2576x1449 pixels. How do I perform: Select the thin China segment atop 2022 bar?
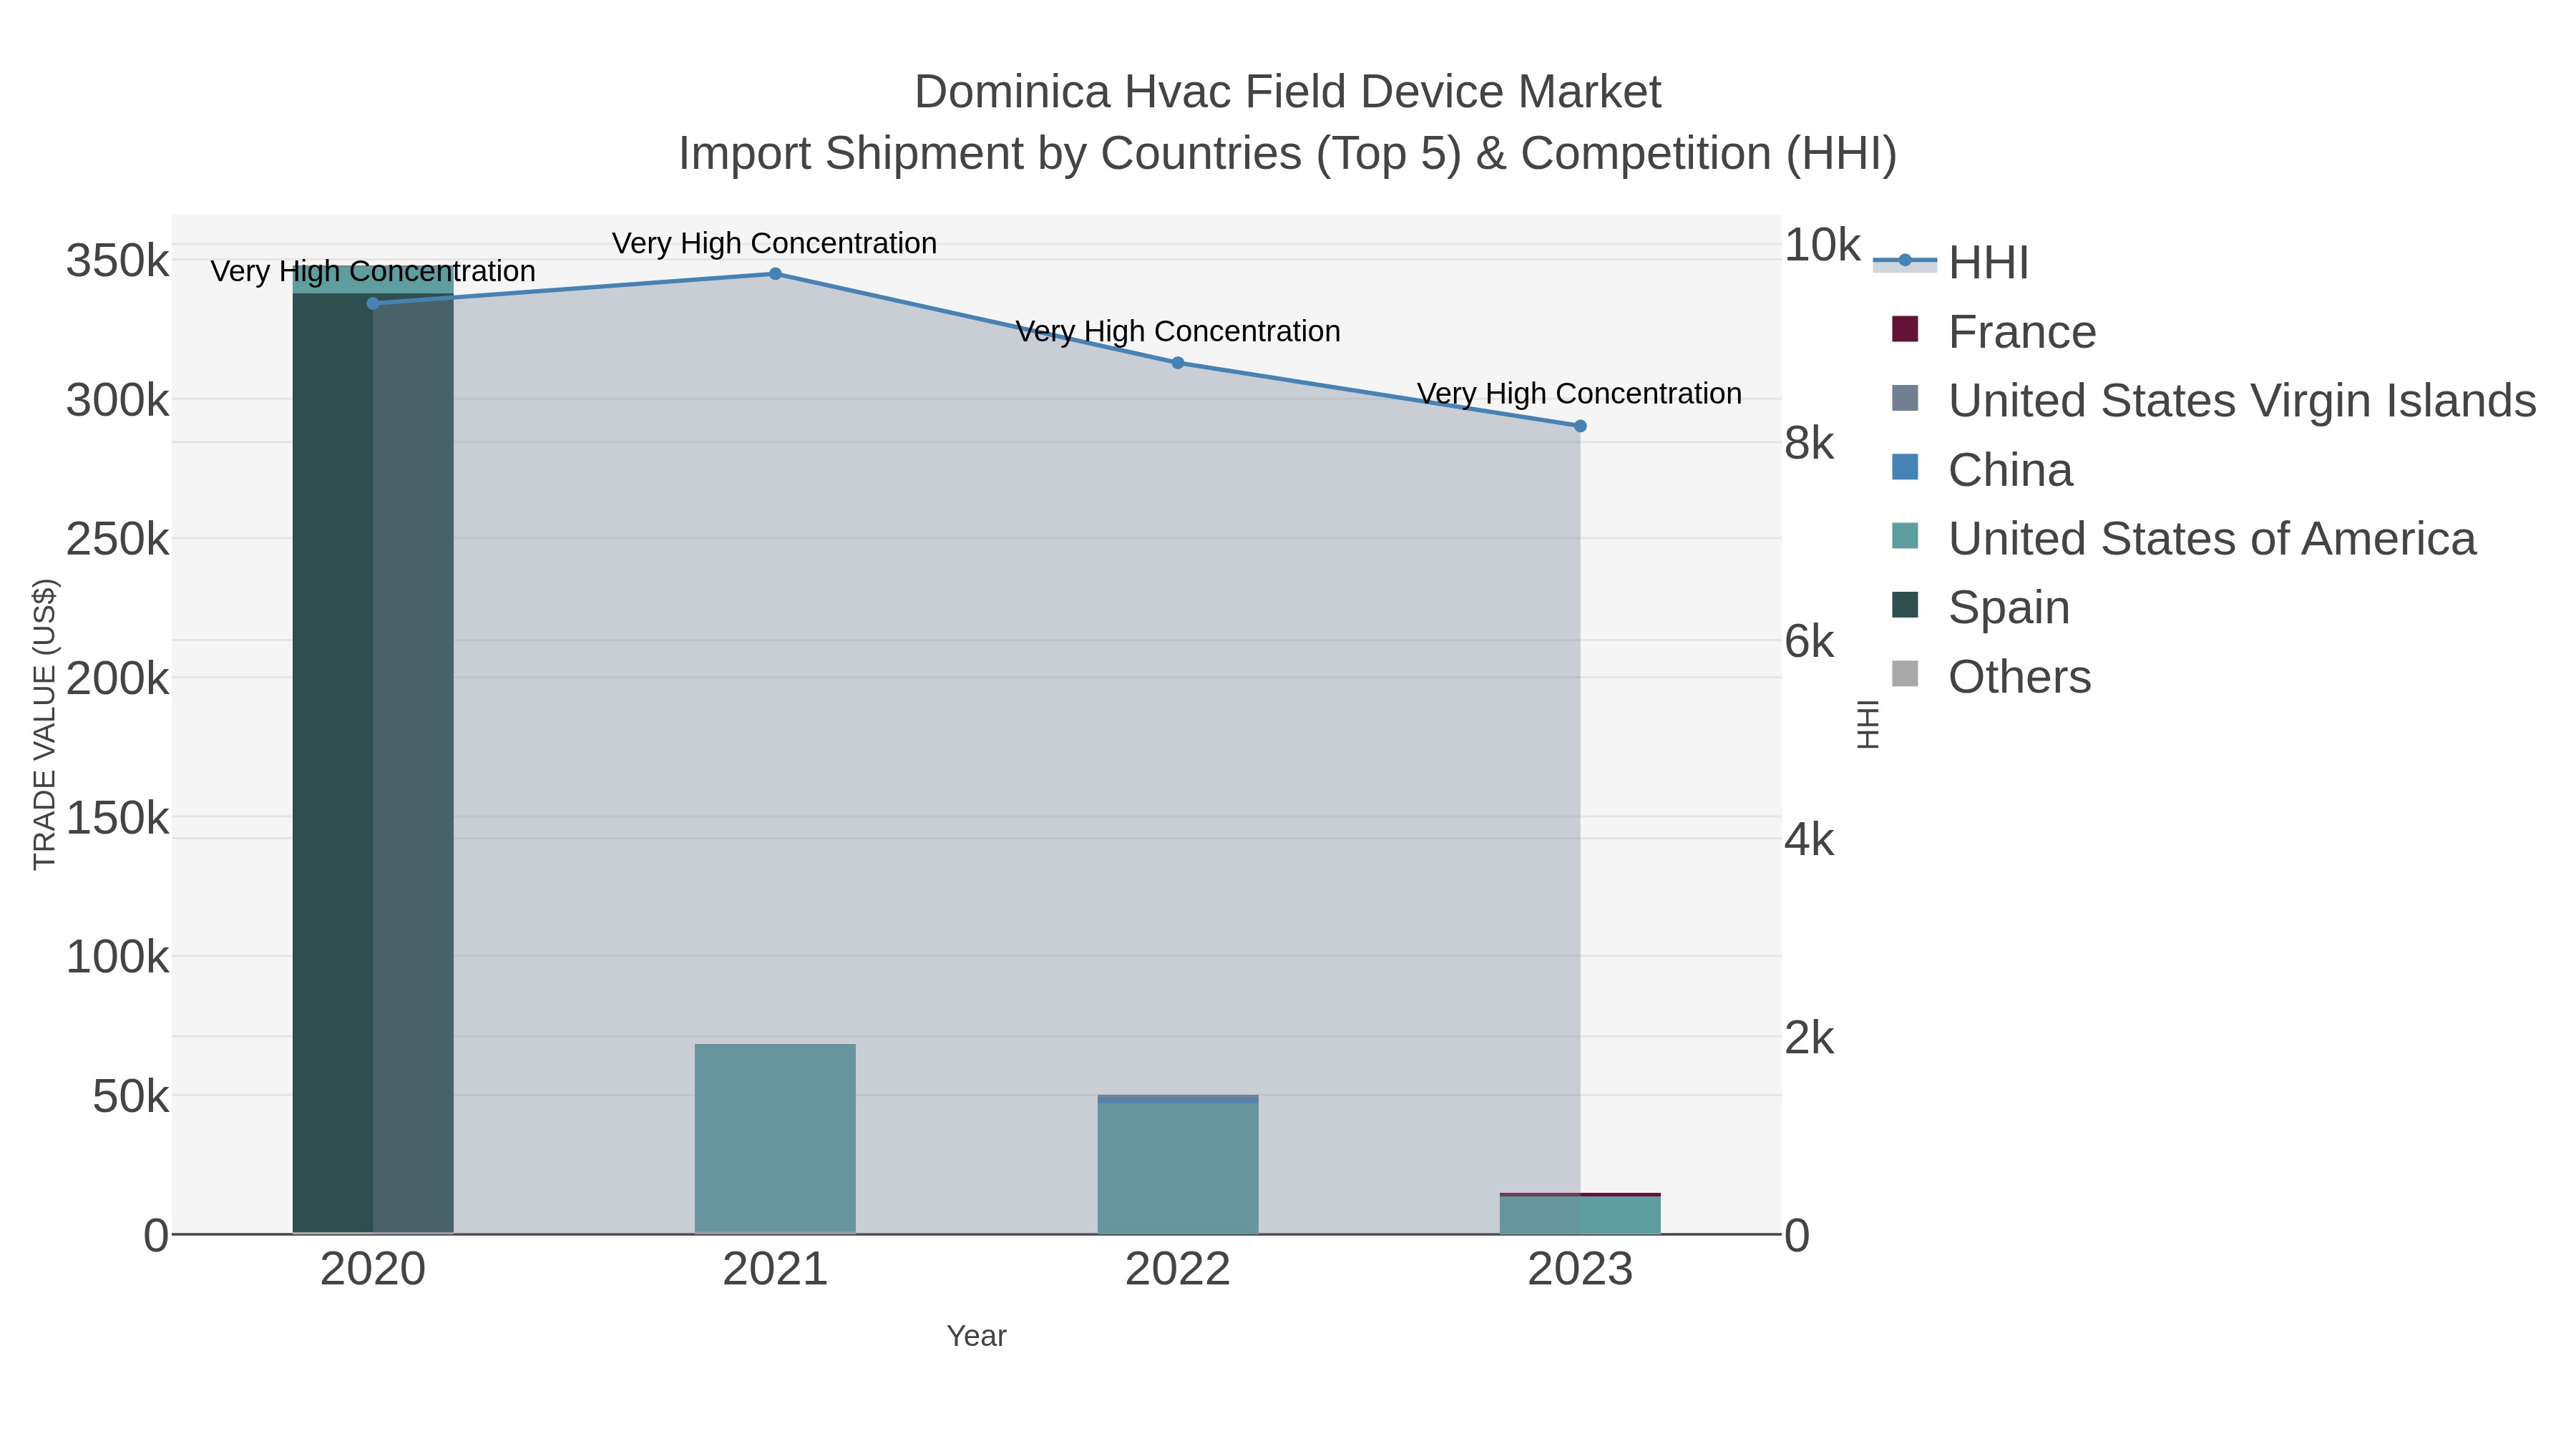(1178, 1099)
